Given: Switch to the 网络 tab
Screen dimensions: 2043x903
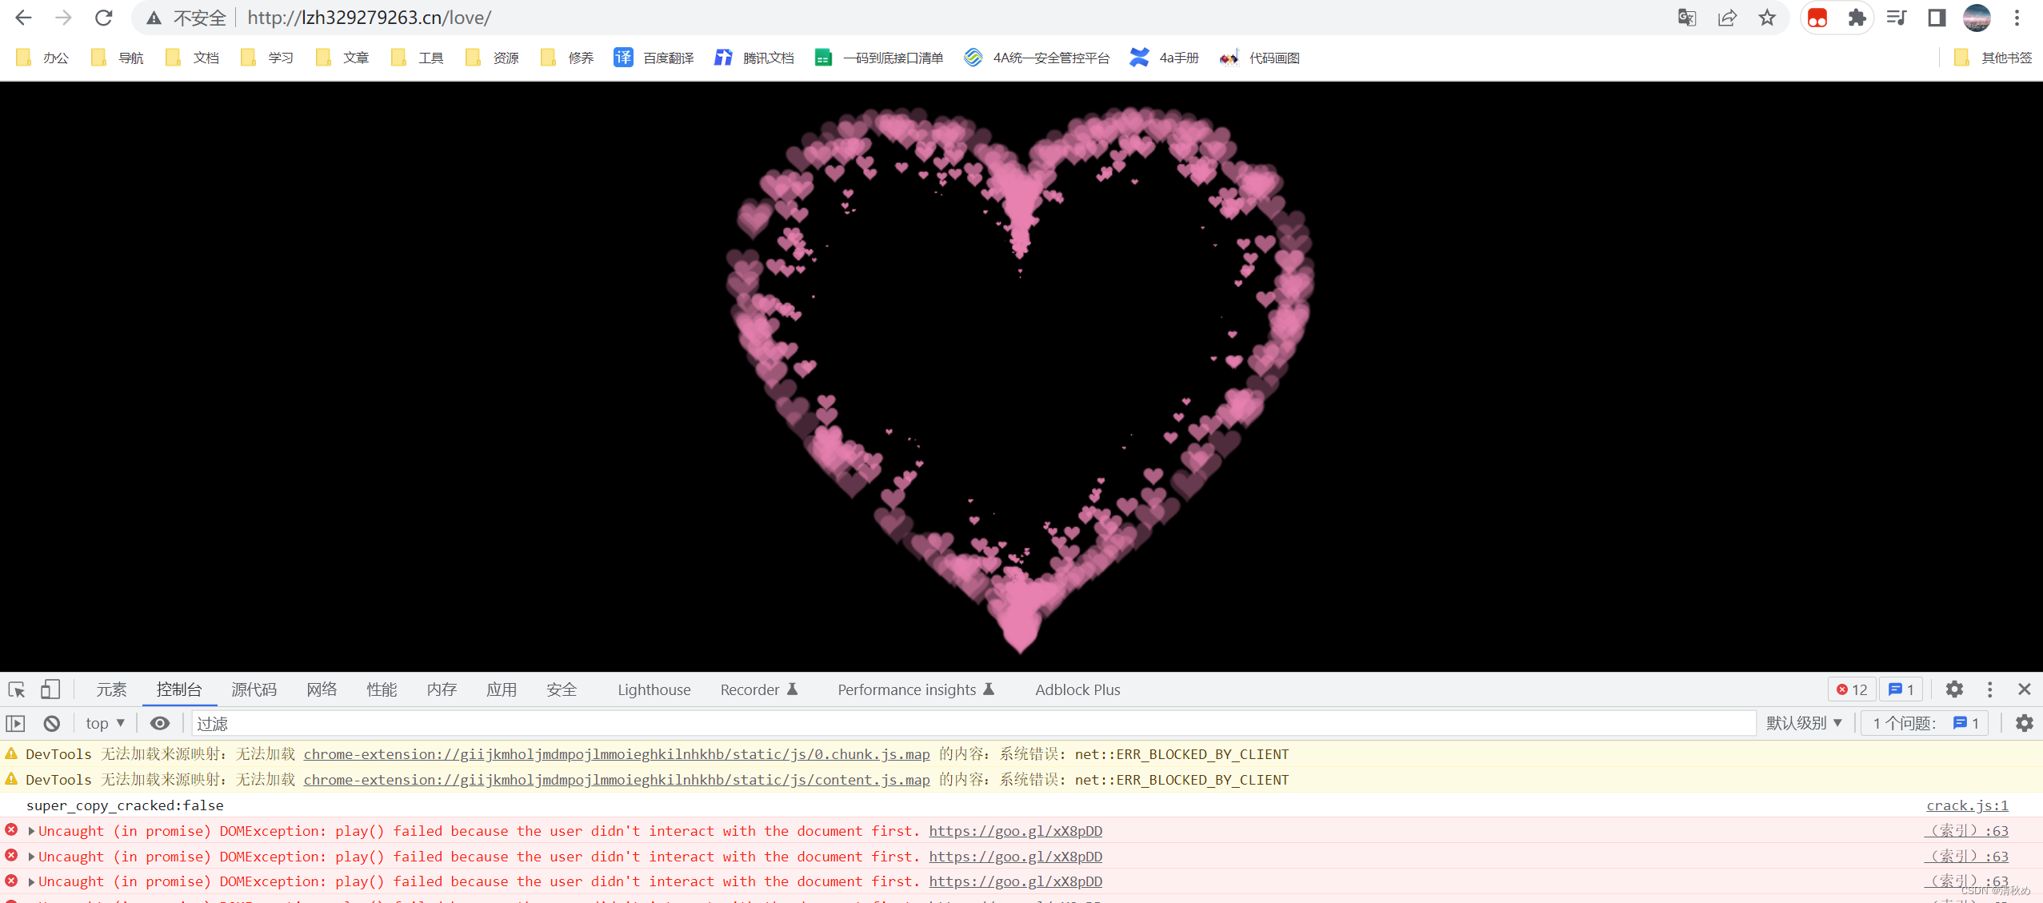Looking at the screenshot, I should pos(322,689).
